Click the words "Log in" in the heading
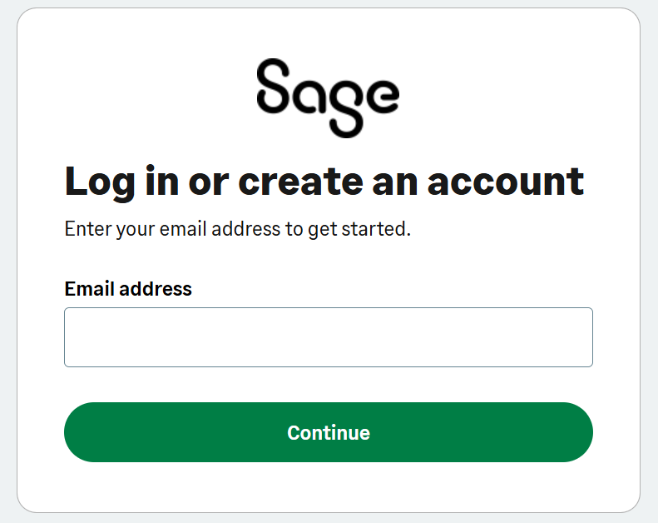Viewport: 658px width, 523px height. point(117,182)
